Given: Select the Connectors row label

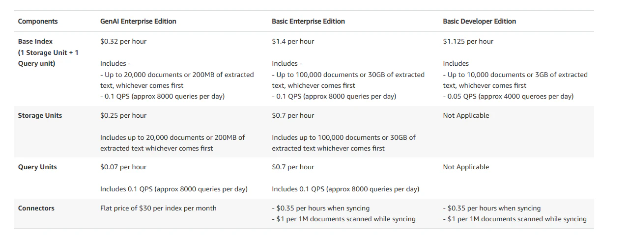Looking at the screenshot, I should coord(36,209).
